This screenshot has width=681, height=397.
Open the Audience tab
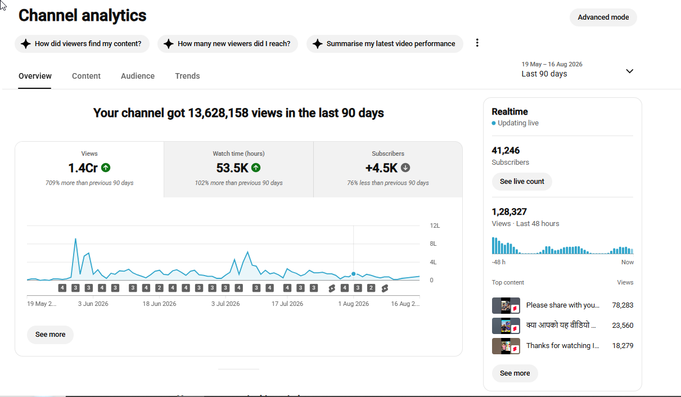(138, 76)
